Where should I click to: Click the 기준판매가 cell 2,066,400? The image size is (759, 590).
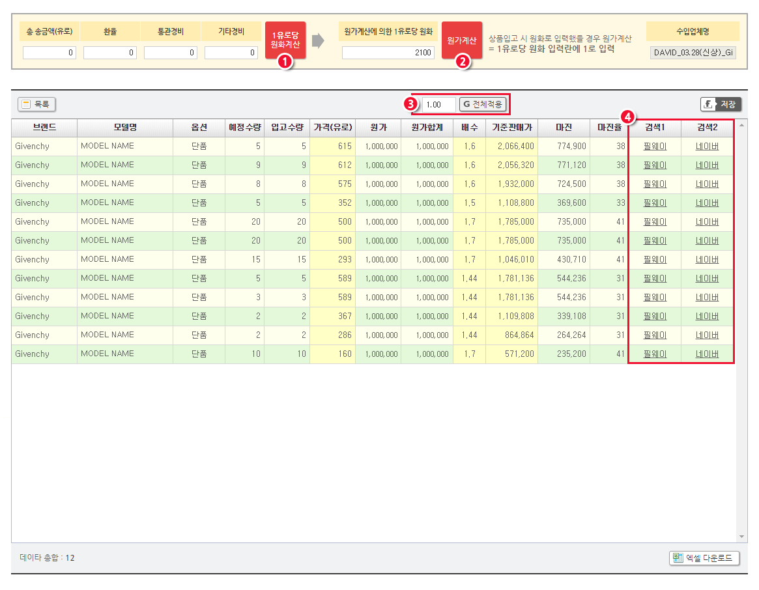tap(511, 146)
